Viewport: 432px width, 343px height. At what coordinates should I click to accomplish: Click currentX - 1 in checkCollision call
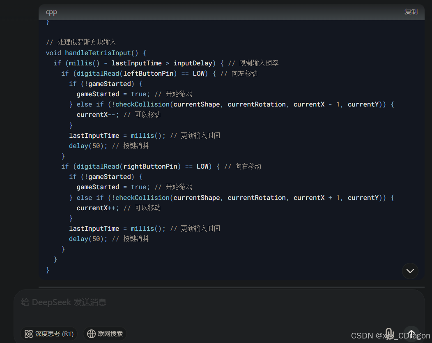[317, 104]
